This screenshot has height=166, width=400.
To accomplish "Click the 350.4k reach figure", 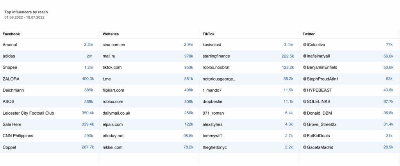I will (x=88, y=113).
